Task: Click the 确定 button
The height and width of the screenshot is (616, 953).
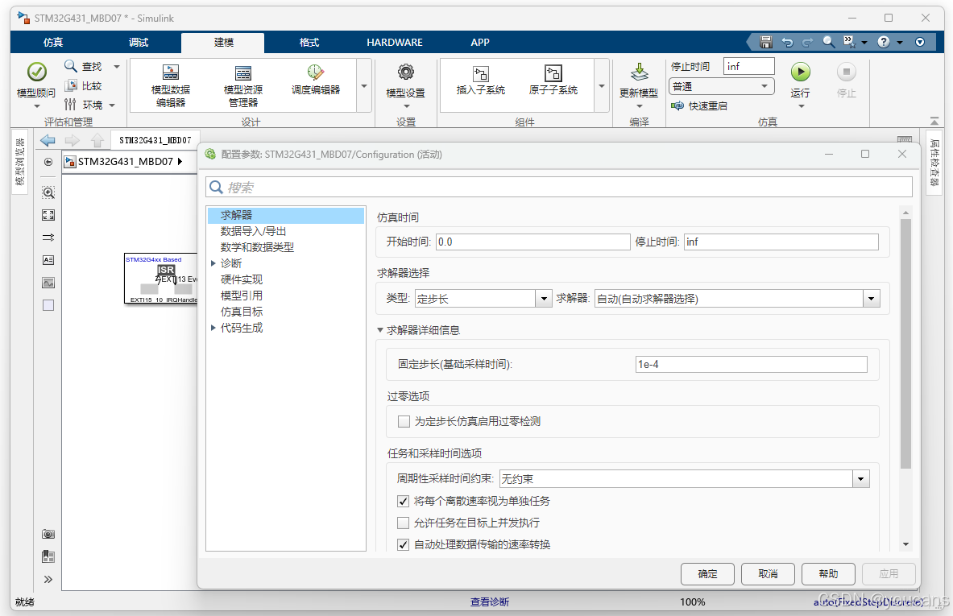Action: tap(707, 573)
